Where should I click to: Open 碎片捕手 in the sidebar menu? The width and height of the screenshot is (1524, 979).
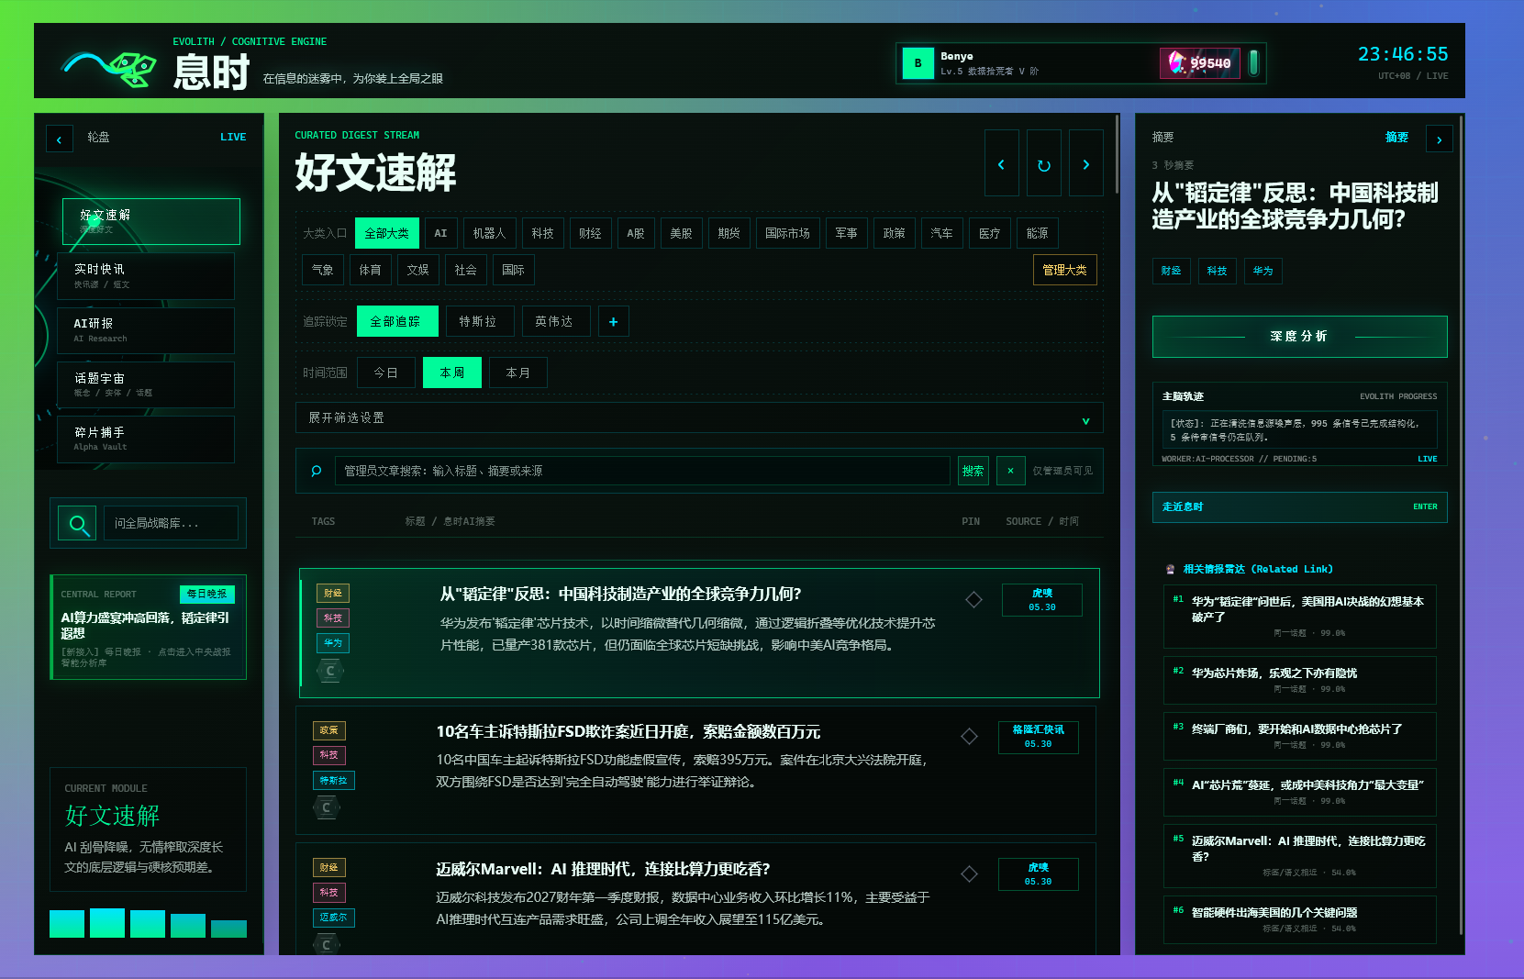145,439
